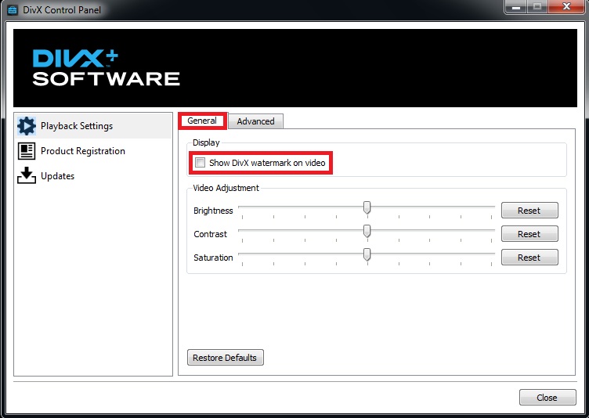Click the DivX Control Panel title bar icon
Viewport: 589px width, 418px height.
13,9
